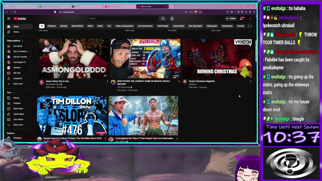
Task: Open Asmongold TV subscription
Action: 19,62
